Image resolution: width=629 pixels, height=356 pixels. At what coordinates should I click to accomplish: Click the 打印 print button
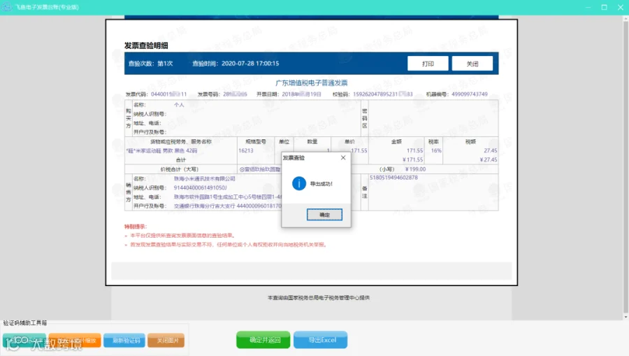tap(428, 64)
